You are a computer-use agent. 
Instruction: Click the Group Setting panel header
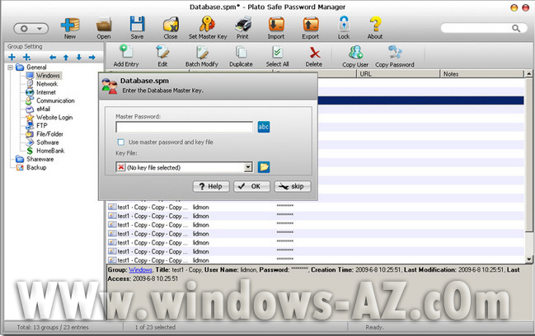pos(54,46)
